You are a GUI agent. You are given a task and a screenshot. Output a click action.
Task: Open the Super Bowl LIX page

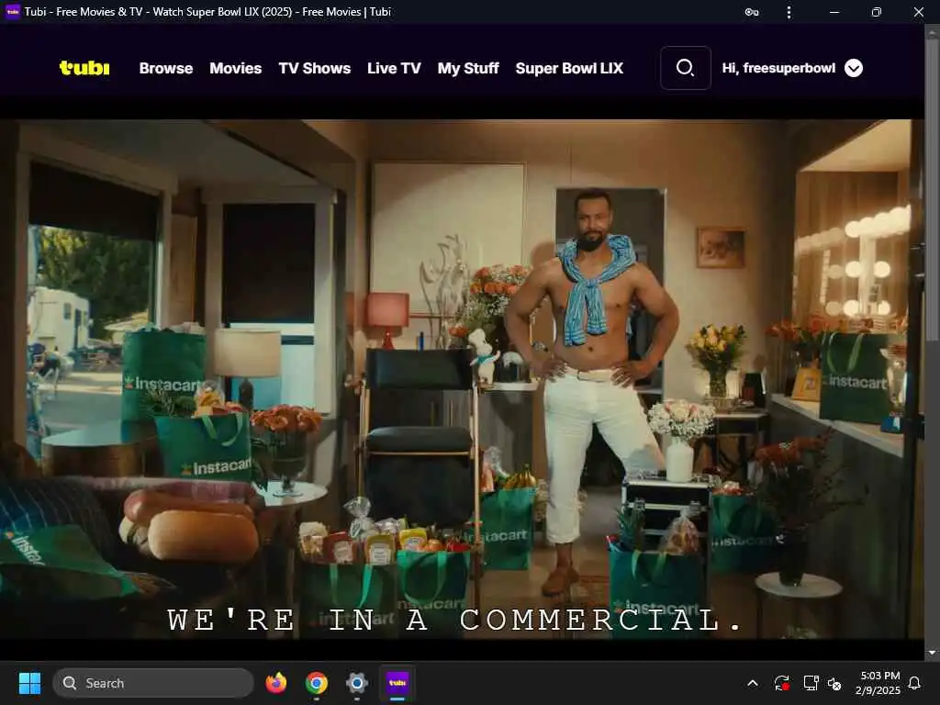[x=569, y=68]
